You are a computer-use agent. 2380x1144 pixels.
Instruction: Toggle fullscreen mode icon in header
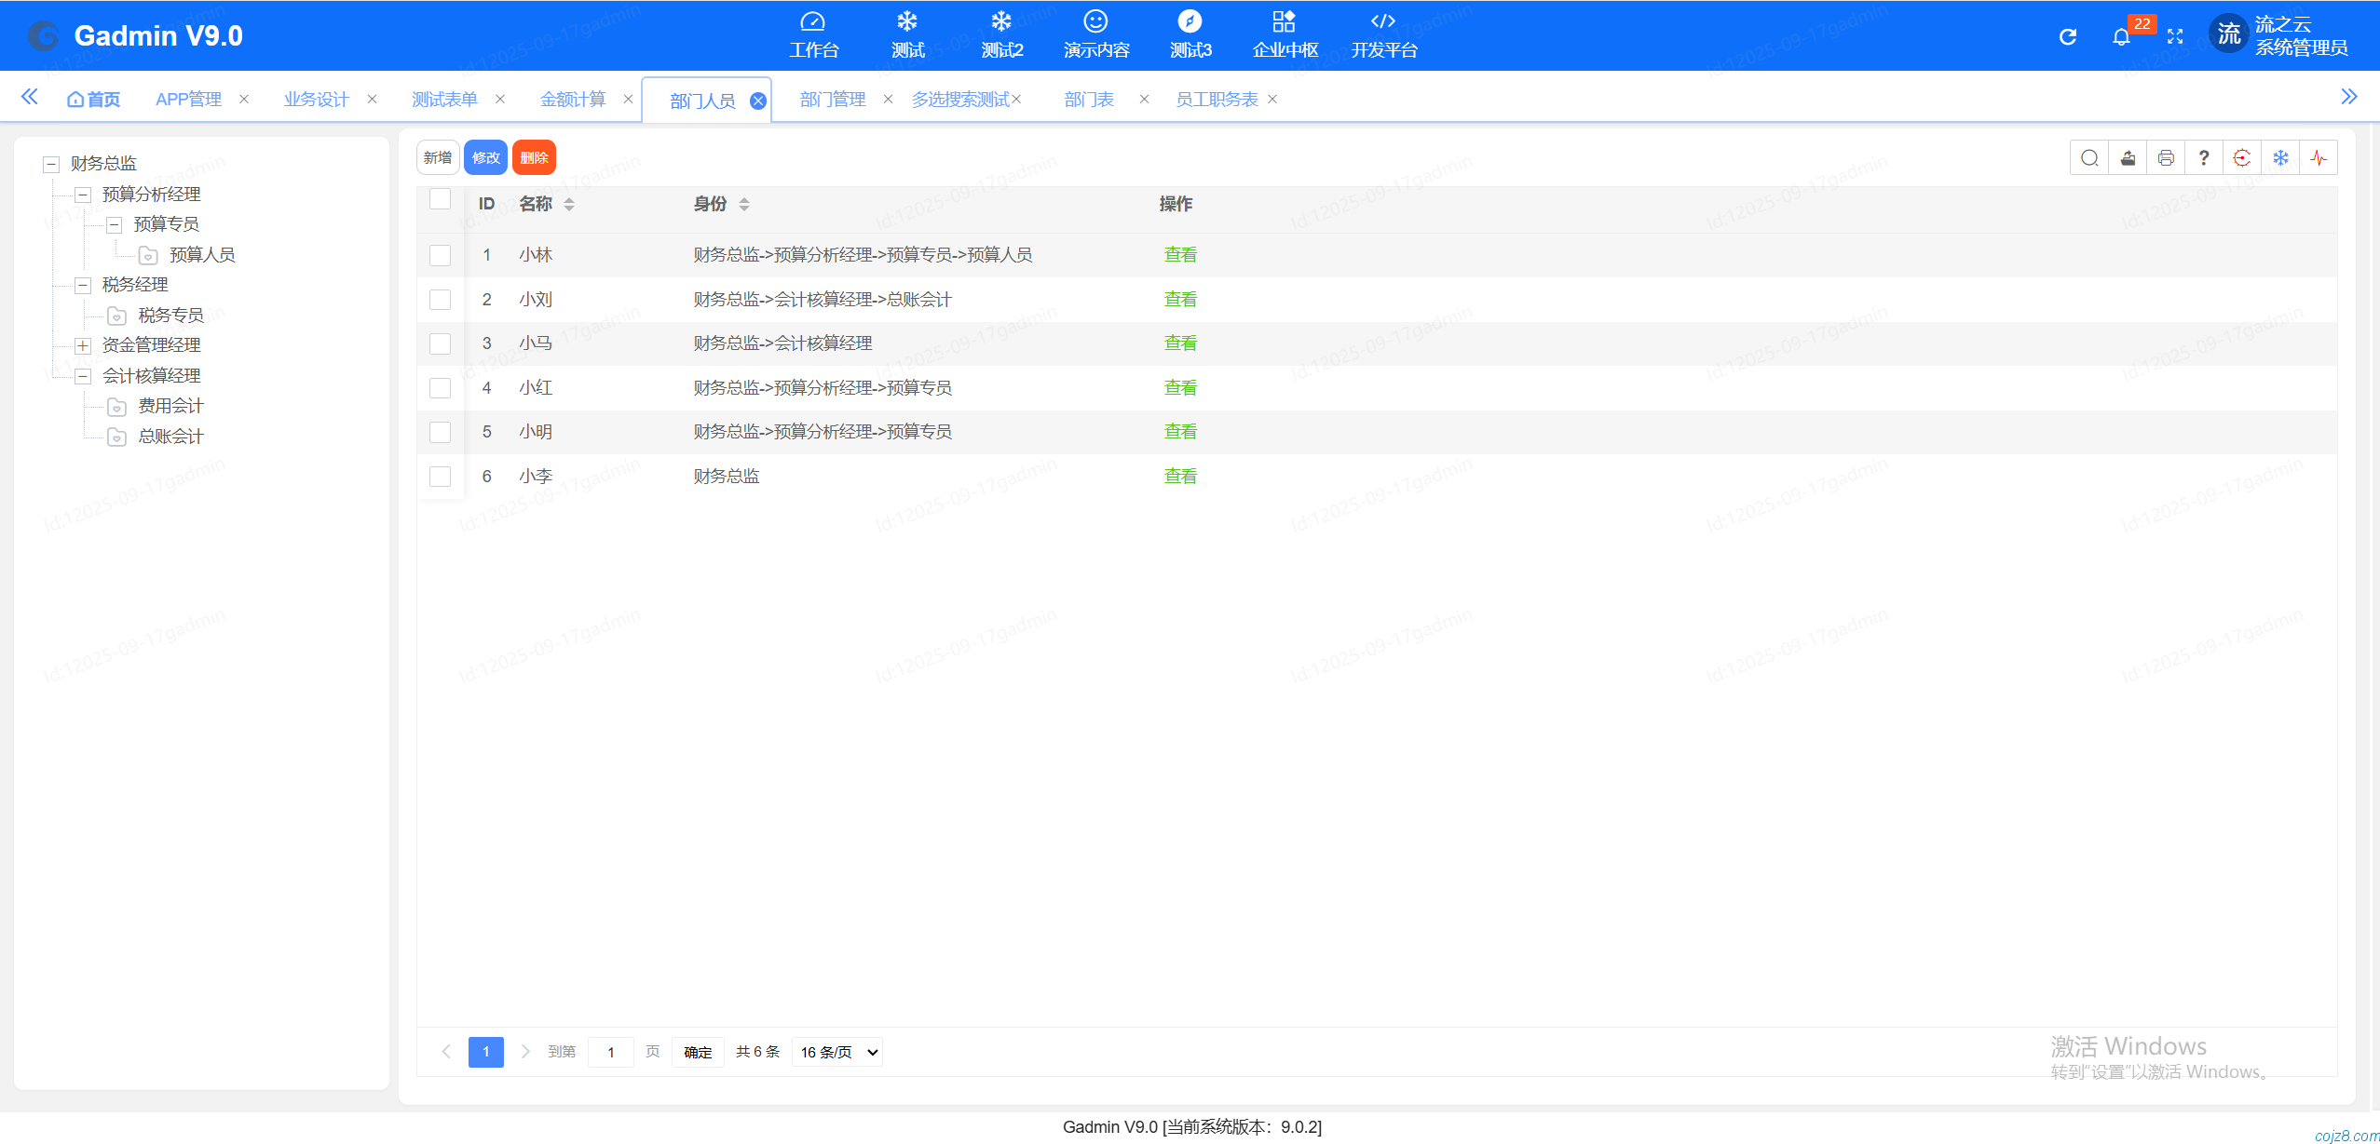(x=2175, y=36)
